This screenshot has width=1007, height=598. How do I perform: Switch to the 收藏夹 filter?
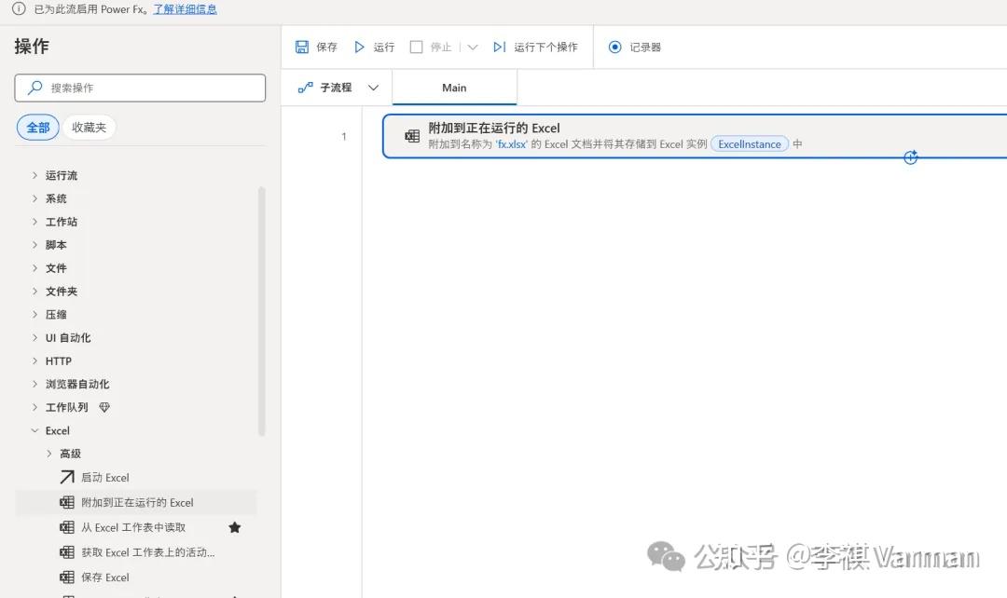[x=90, y=127]
